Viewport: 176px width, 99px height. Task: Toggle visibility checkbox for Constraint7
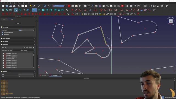pyautogui.click(x=3, y=64)
